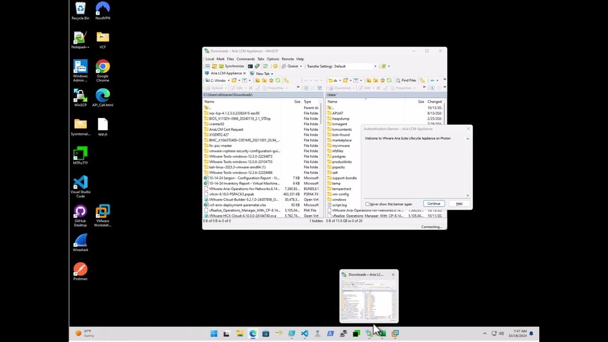The image size is (608, 342).
Task: Click the NordVPN desktop icon
Action: (103, 11)
